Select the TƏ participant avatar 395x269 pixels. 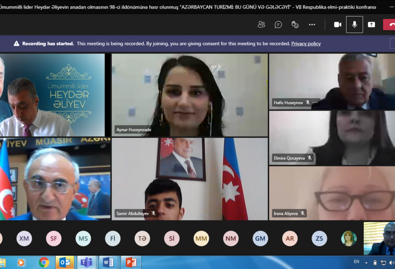143,238
